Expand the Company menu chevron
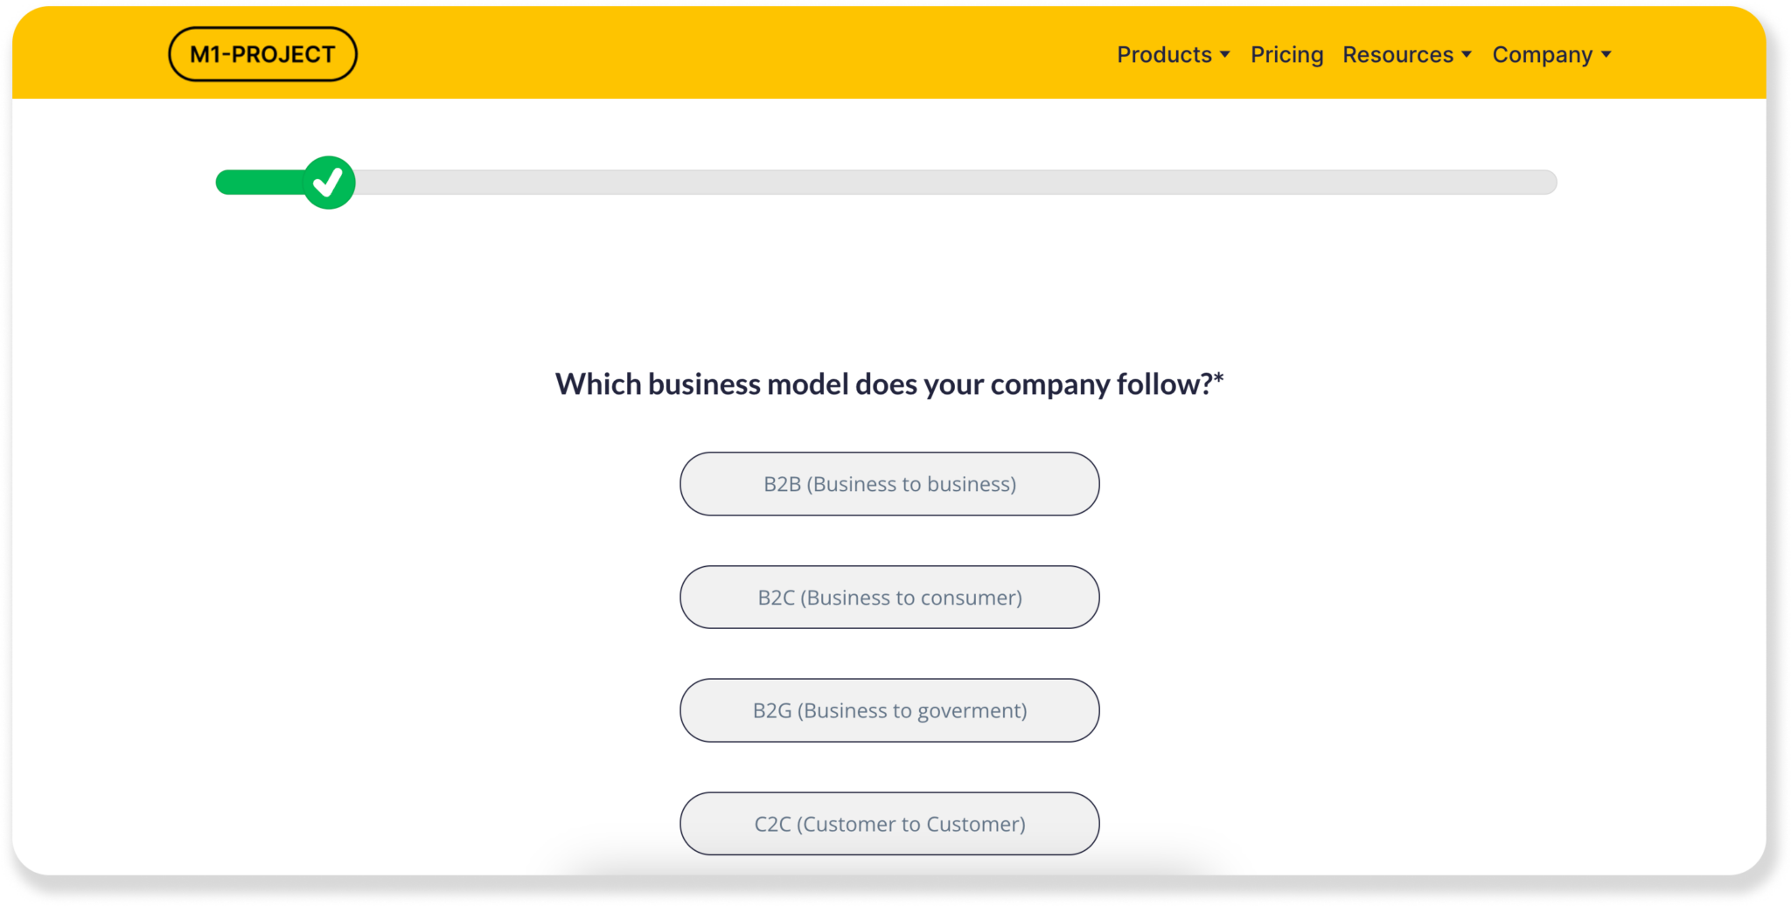Image resolution: width=1791 pixels, height=906 pixels. pos(1607,54)
